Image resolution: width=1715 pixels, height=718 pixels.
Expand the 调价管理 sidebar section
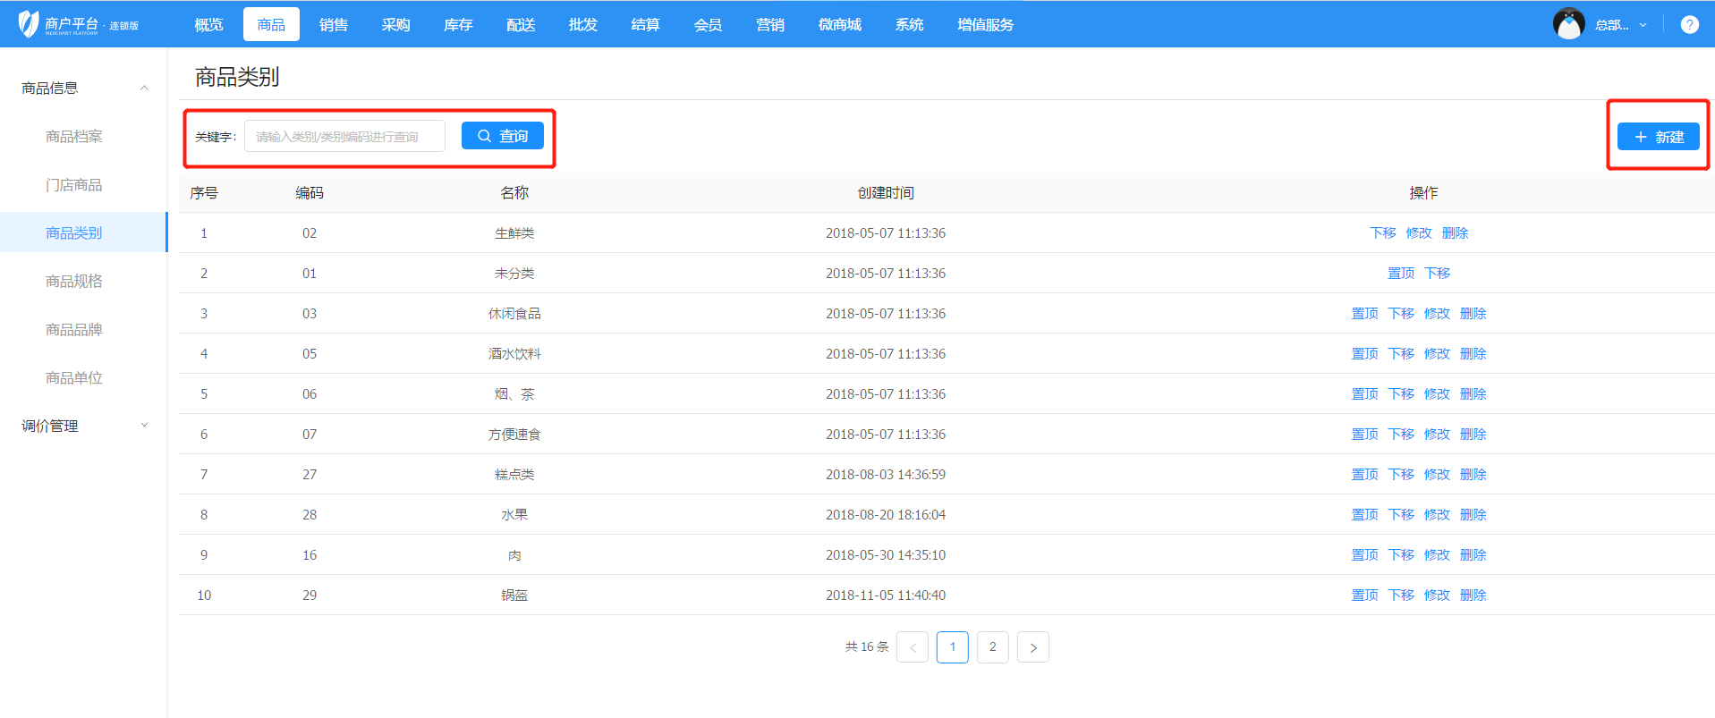[144, 426]
